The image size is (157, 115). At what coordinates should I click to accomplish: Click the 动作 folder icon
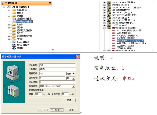[13, 24]
